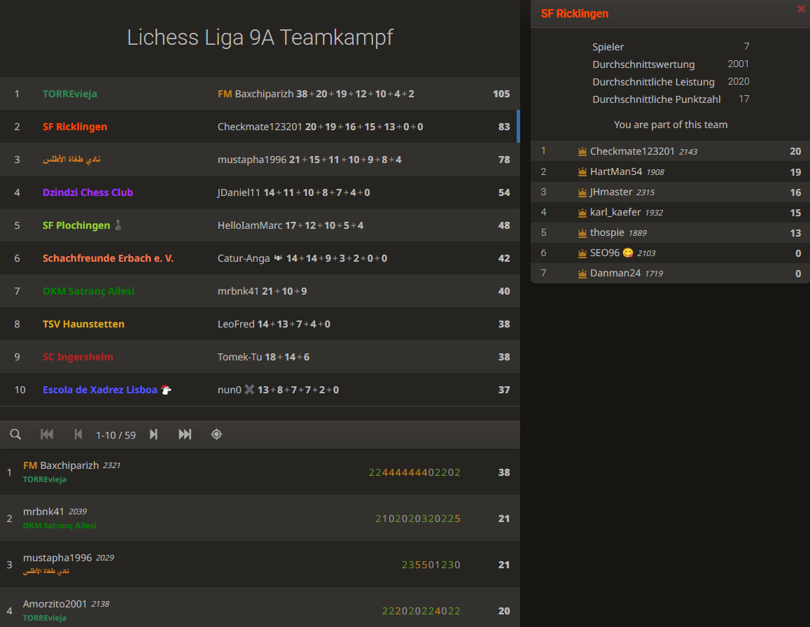Select Danman24 in team panel

click(x=670, y=273)
